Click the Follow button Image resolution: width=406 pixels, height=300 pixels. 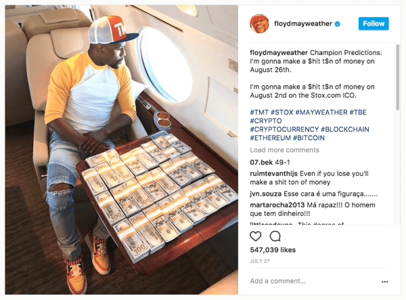tap(374, 24)
